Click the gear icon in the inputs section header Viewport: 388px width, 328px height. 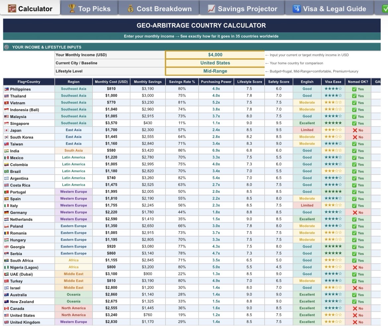[7, 47]
